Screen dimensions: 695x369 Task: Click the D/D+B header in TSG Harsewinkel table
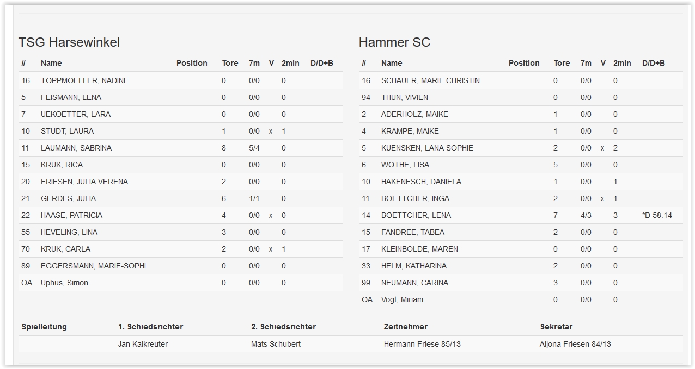[x=322, y=63]
